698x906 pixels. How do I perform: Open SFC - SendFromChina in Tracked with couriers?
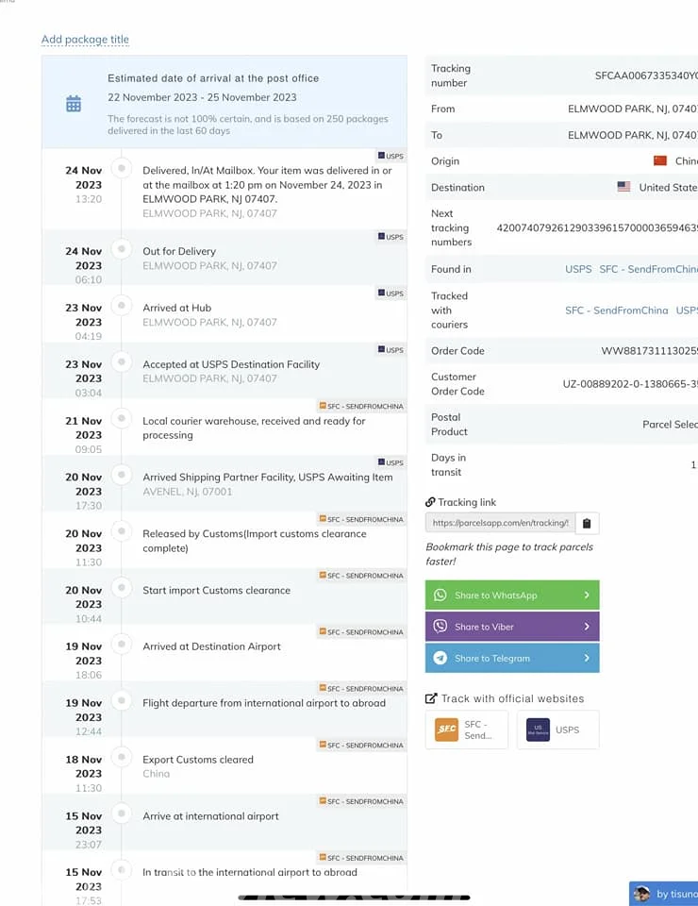click(x=616, y=310)
